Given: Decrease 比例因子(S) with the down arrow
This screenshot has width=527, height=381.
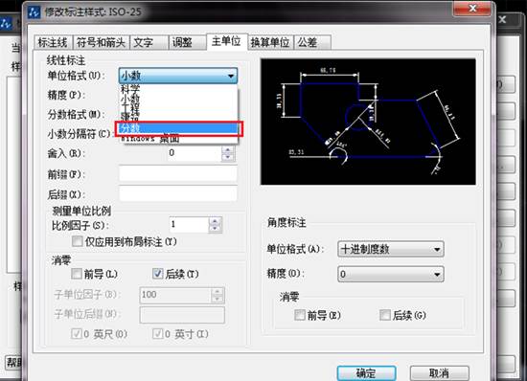Looking at the screenshot, I should click(x=215, y=228).
